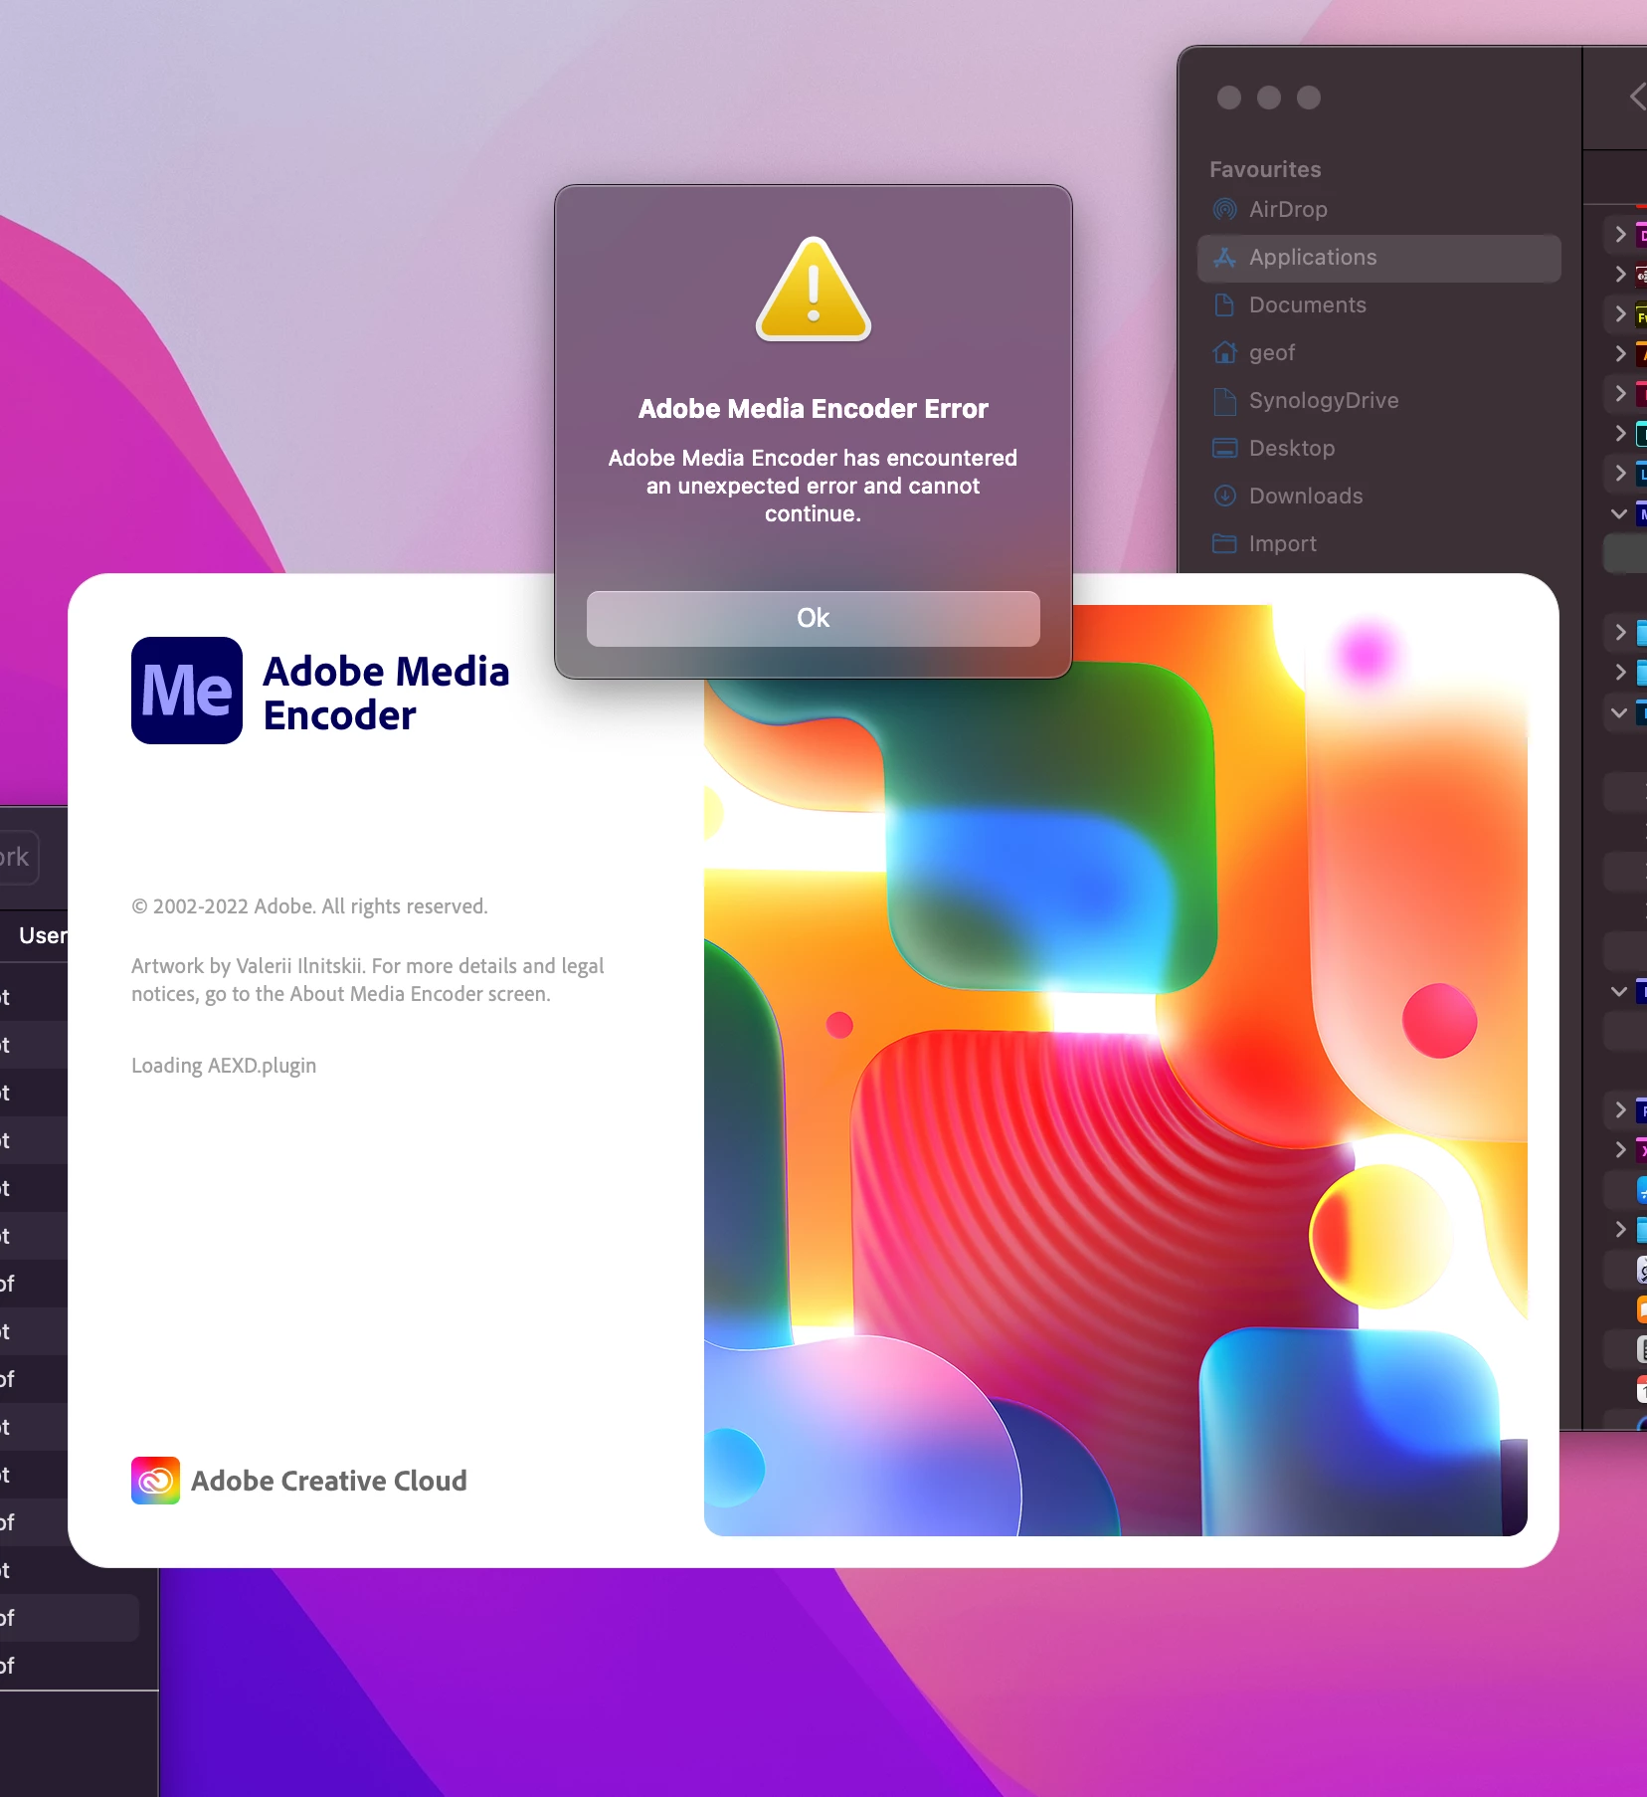
Task: Click the Adobe Creative Cloud label
Action: (328, 1481)
